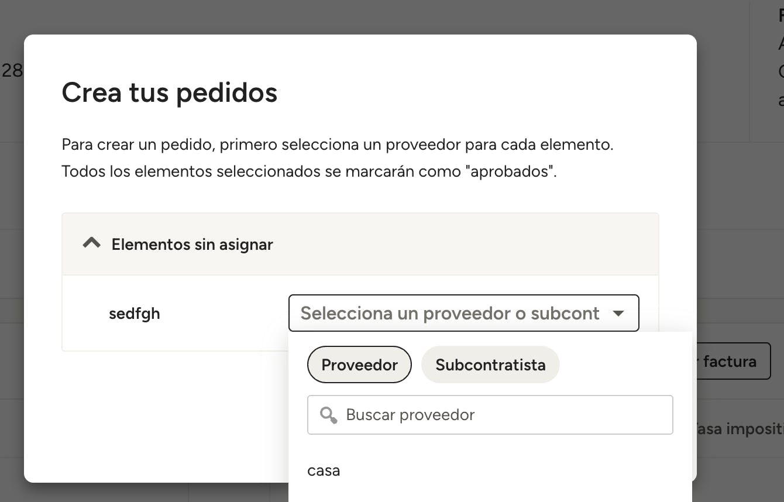Collapse the chevron beside Elementos sin asignar

(x=92, y=243)
